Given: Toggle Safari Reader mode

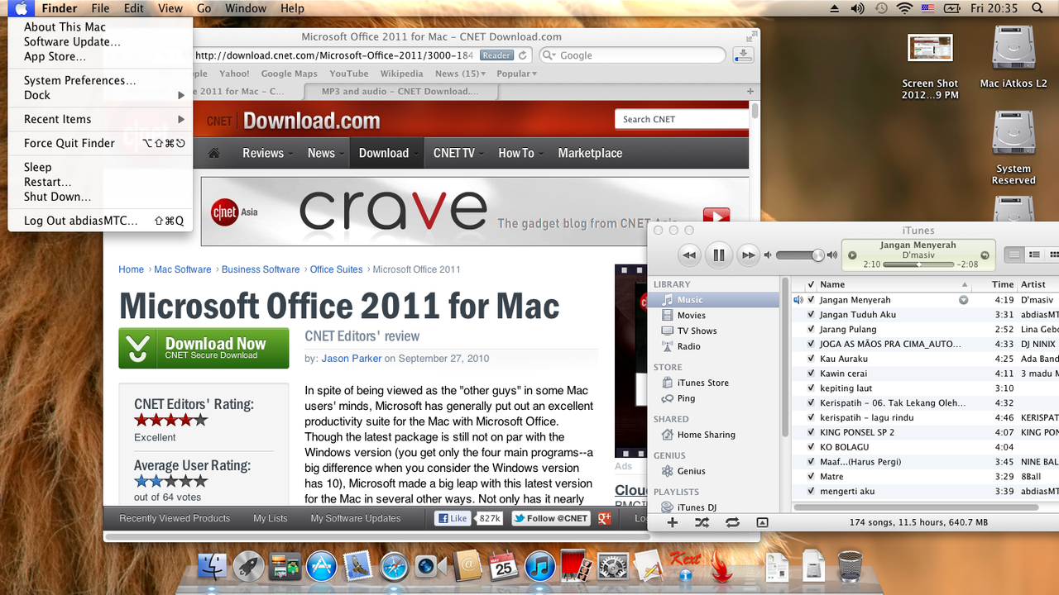Looking at the screenshot, I should click(496, 55).
